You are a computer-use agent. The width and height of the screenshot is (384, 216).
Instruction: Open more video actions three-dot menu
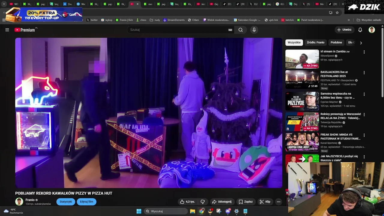click(x=278, y=202)
